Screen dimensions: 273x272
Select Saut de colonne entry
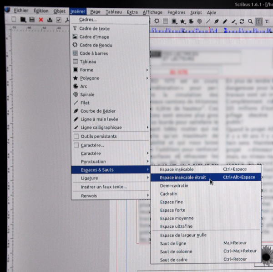[x=176, y=251]
